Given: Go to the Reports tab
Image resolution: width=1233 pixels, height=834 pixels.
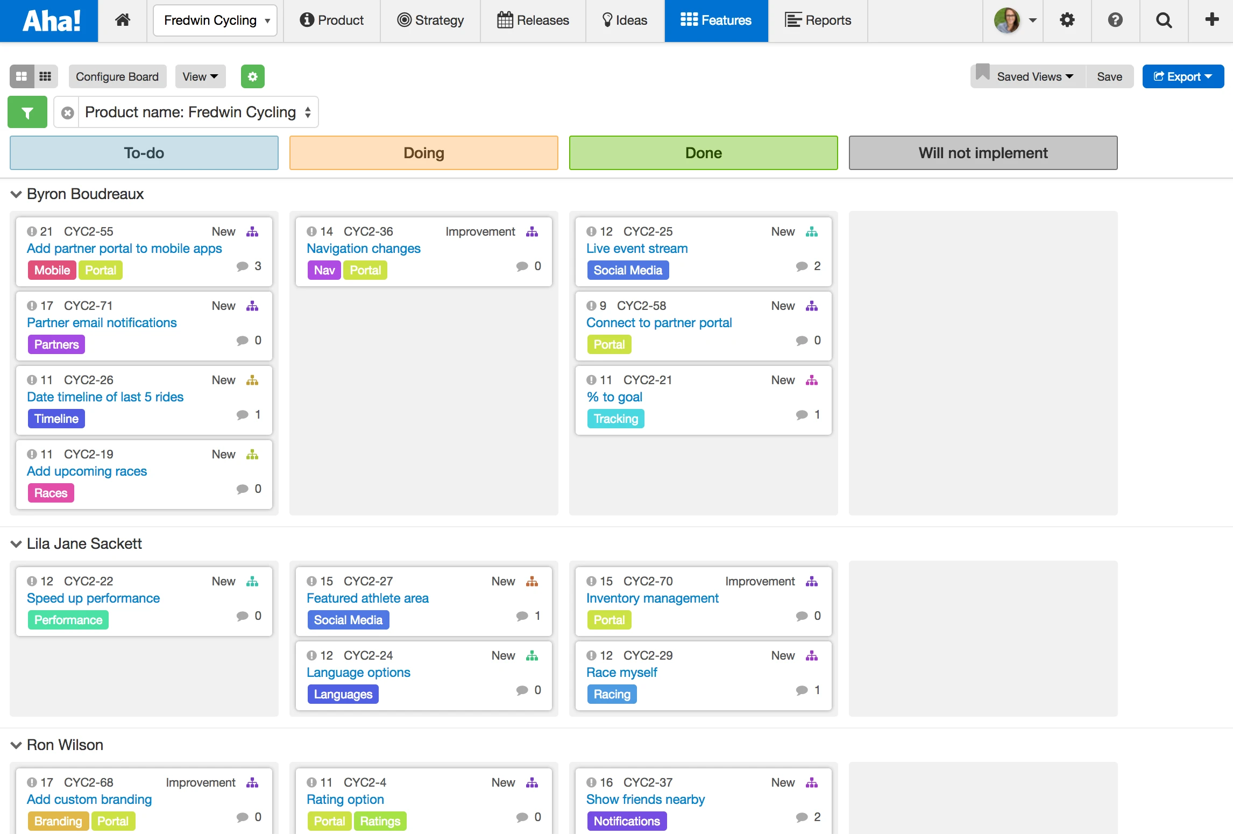Looking at the screenshot, I should click(818, 20).
